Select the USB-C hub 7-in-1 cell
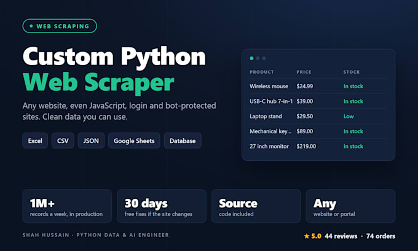This screenshot has width=418, height=251. [x=271, y=101]
